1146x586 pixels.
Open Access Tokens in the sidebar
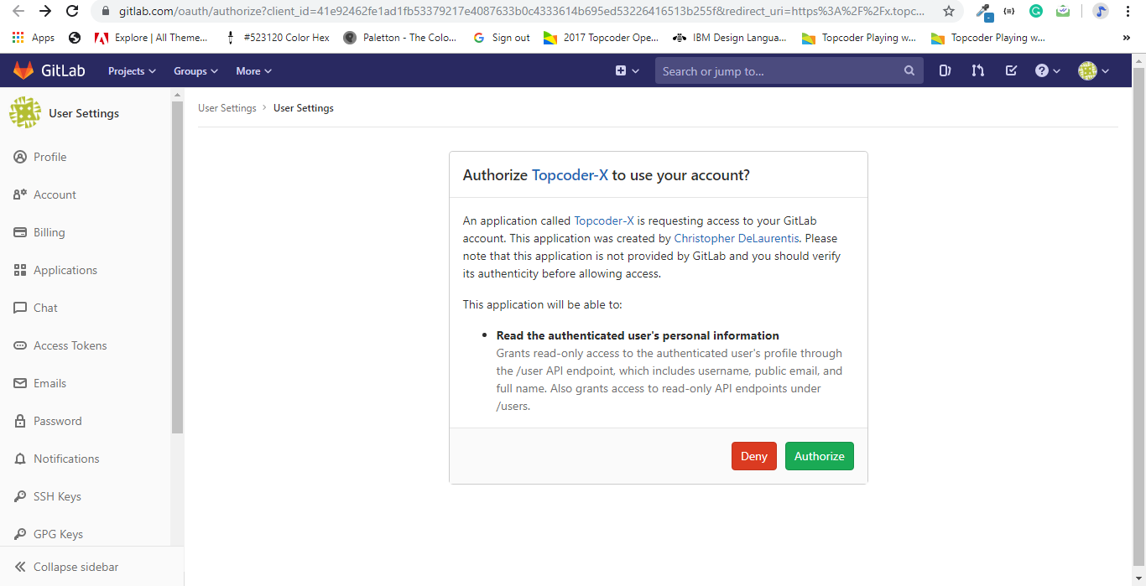[70, 345]
